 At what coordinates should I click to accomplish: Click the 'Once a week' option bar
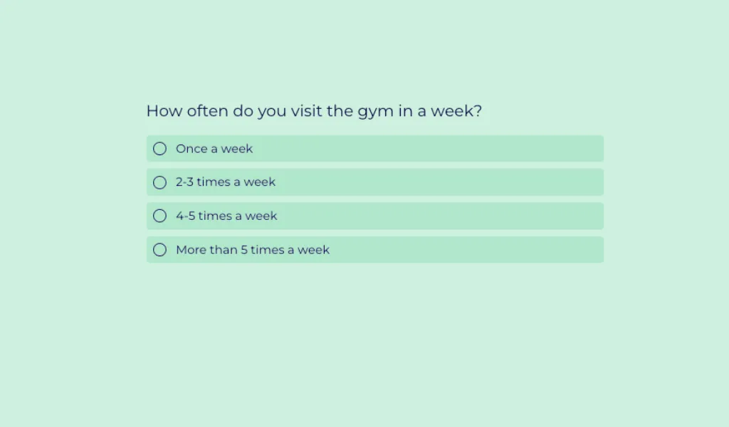[427, 149]
